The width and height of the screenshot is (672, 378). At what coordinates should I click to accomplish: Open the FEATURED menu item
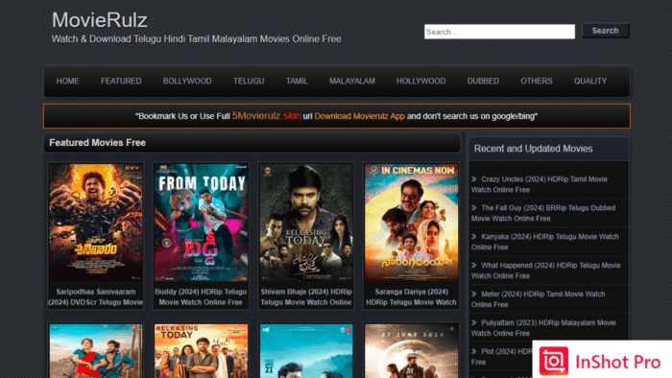tap(121, 81)
